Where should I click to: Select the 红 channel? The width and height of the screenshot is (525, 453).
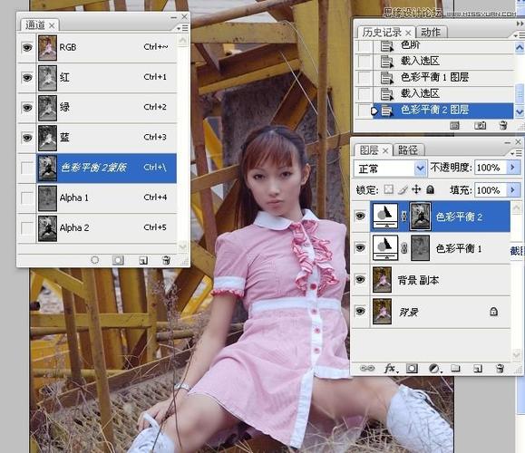pos(106,78)
